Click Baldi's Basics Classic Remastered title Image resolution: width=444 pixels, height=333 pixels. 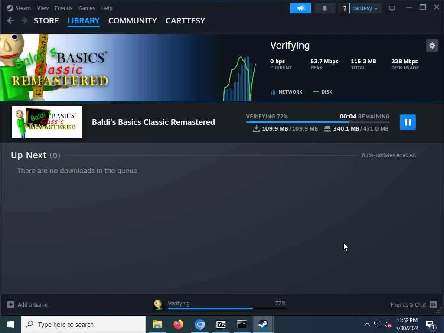tap(153, 122)
